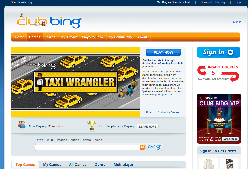Image resolution: width=248 pixels, height=169 pixels.
Task: Click the large blue Sign In button
Action: 218,52
